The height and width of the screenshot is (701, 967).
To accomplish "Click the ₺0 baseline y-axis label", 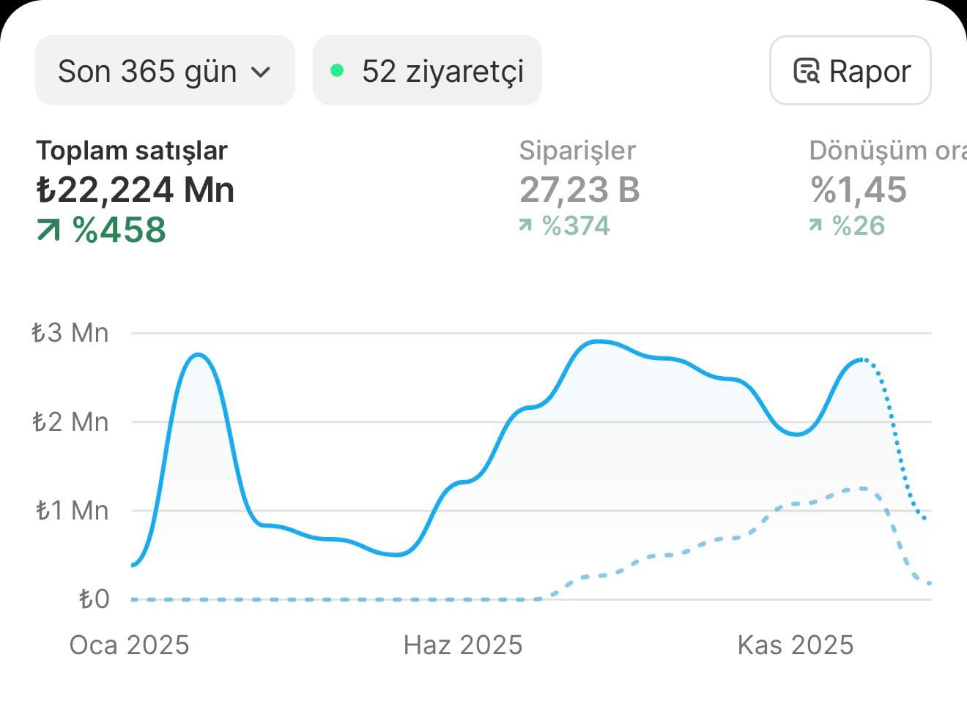I will click(x=95, y=599).
